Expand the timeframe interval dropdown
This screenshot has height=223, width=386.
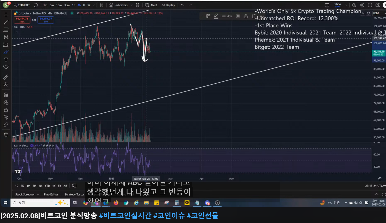[x=94, y=5]
